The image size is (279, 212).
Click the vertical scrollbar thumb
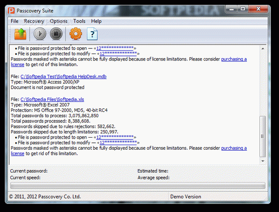(x=263, y=136)
